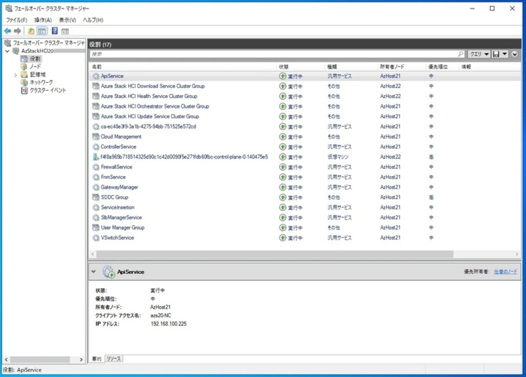Click the virtual machine icon of control-plane role

pos(95,157)
